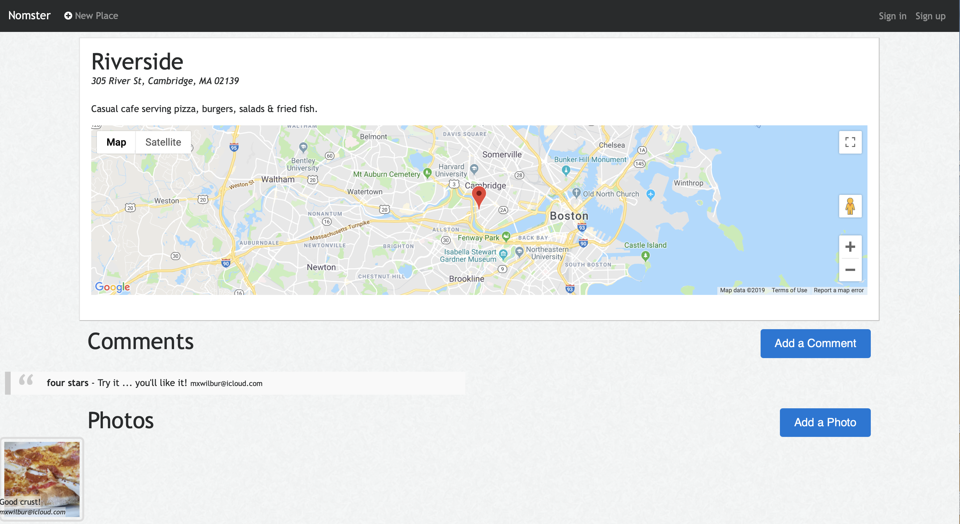The width and height of the screenshot is (960, 524).
Task: Switch map to Satellite view
Action: click(163, 142)
